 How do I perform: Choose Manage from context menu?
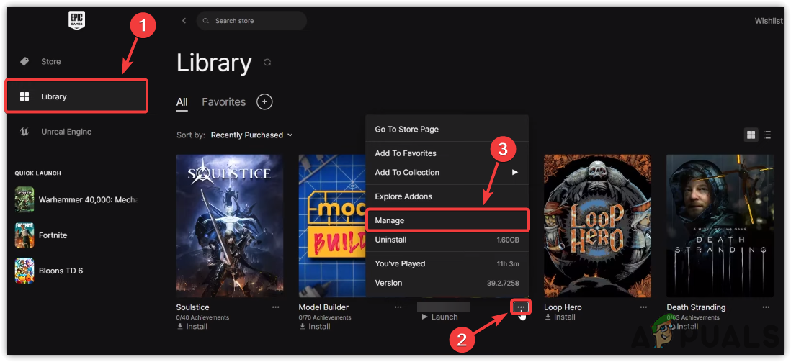pyautogui.click(x=447, y=220)
